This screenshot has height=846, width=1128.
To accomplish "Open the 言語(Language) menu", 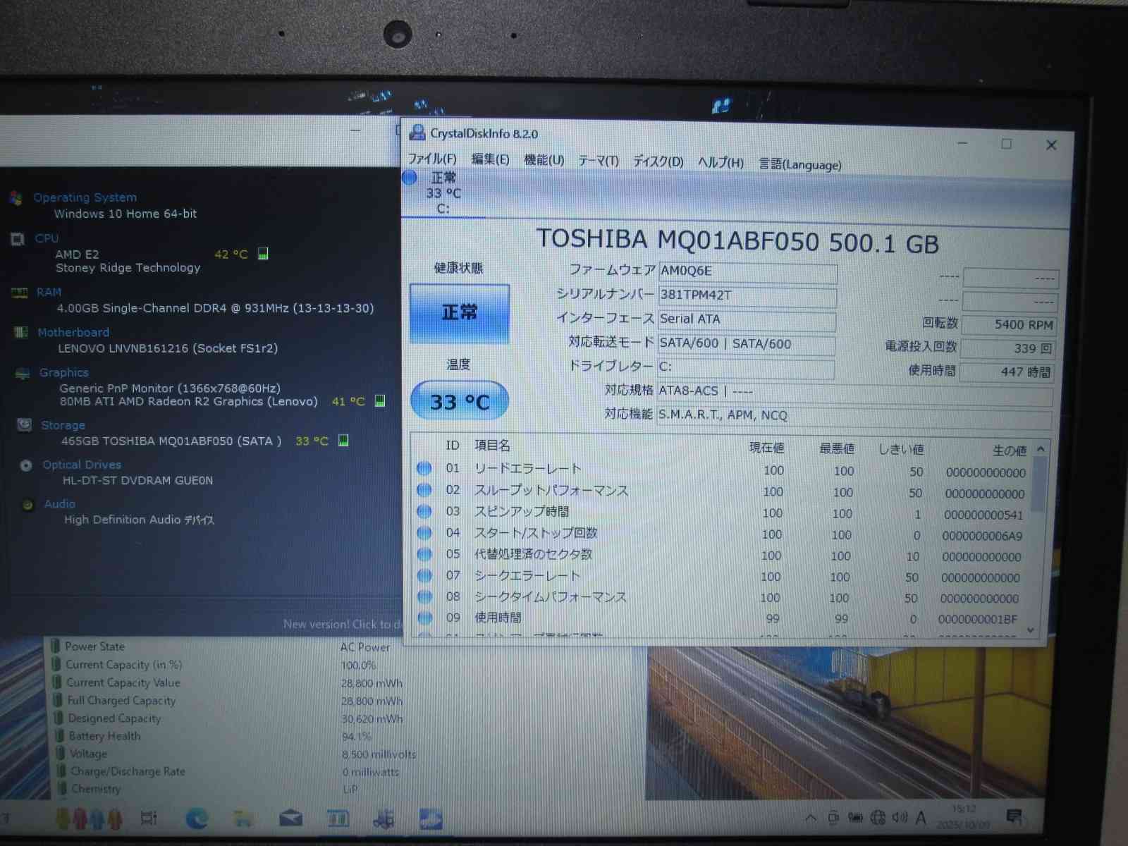I will (x=799, y=164).
